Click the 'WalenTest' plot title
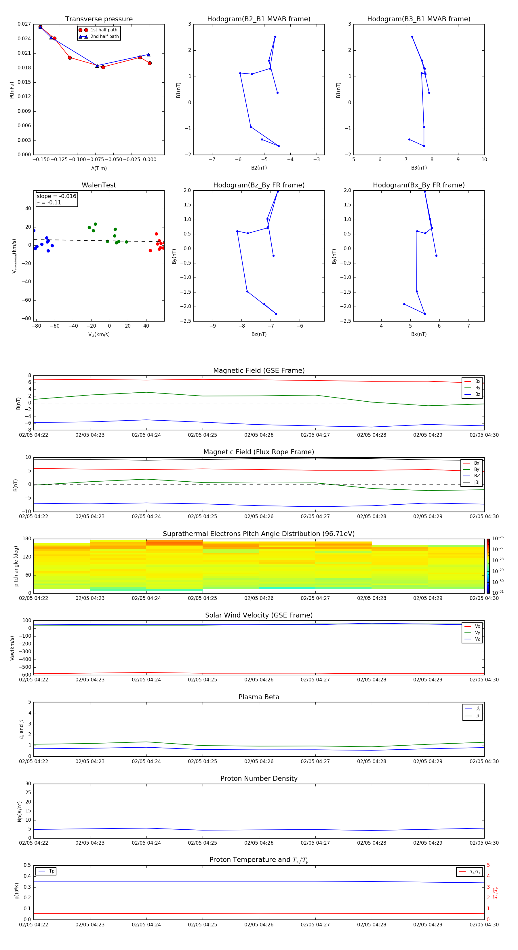 [99, 185]
